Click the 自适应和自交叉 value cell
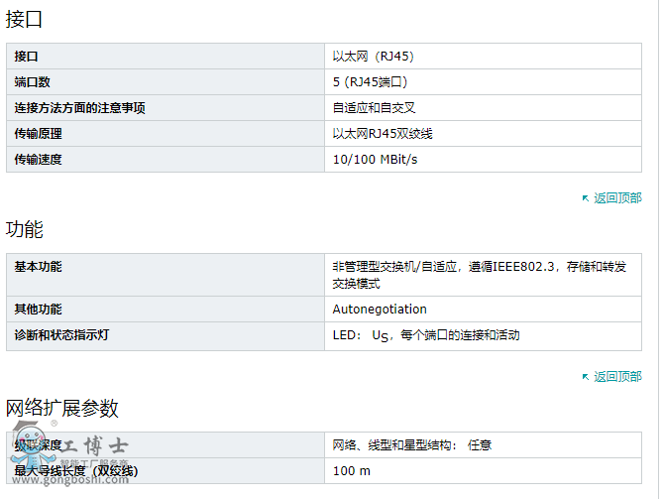This screenshot has height=499, width=662. click(483, 108)
